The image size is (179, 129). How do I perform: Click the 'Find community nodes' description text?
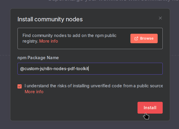tap(69, 36)
